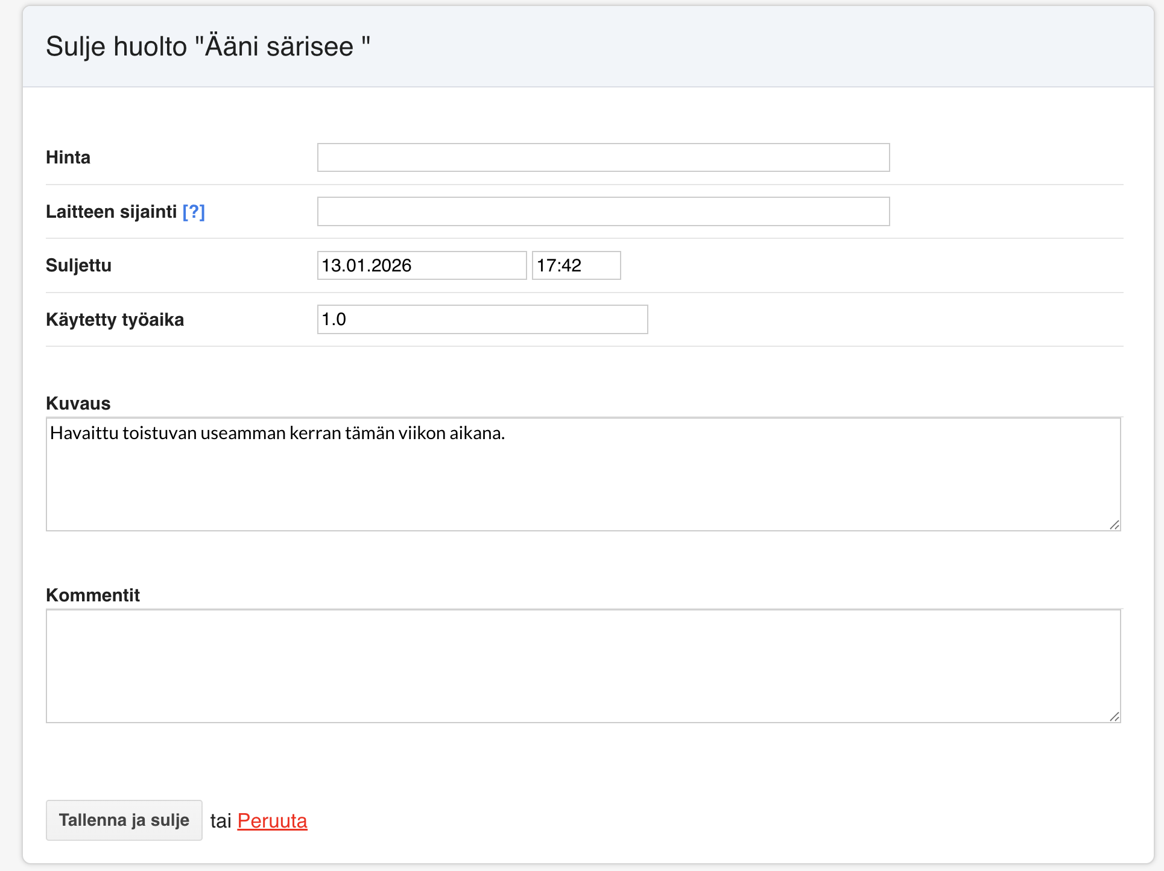Click inside the empty Kommentit text area

[x=583, y=666]
